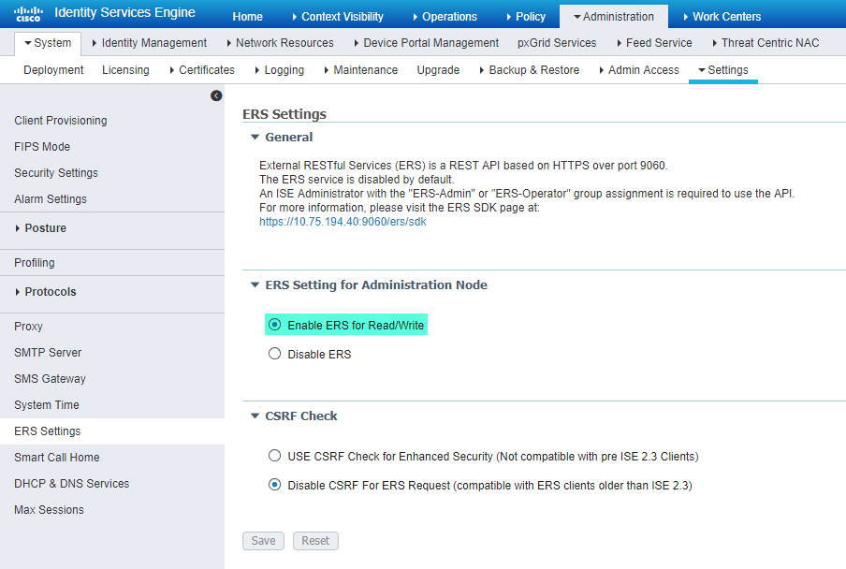Open the Certificates menu
This screenshot has width=846, height=569.
(x=202, y=70)
